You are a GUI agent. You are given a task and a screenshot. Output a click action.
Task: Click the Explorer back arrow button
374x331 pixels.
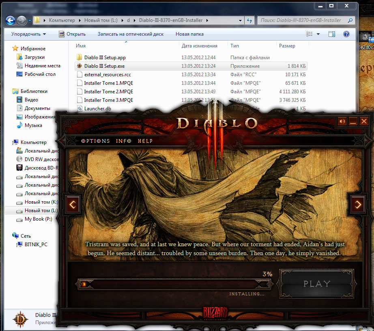(11, 20)
